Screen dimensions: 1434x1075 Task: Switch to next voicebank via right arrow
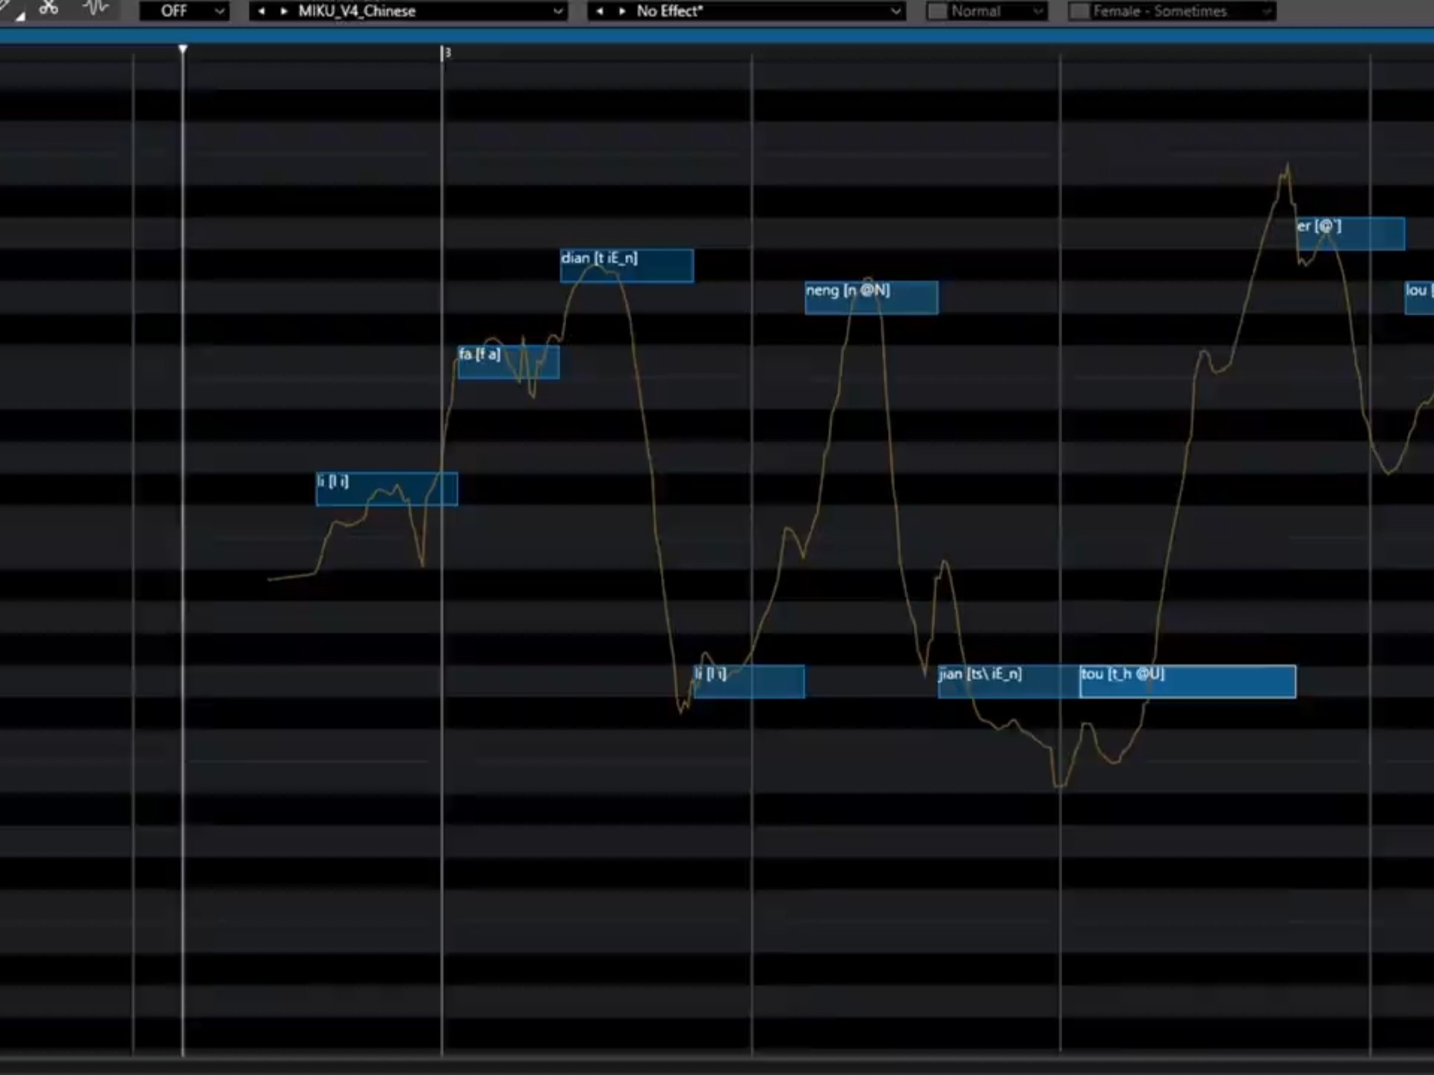(x=284, y=11)
